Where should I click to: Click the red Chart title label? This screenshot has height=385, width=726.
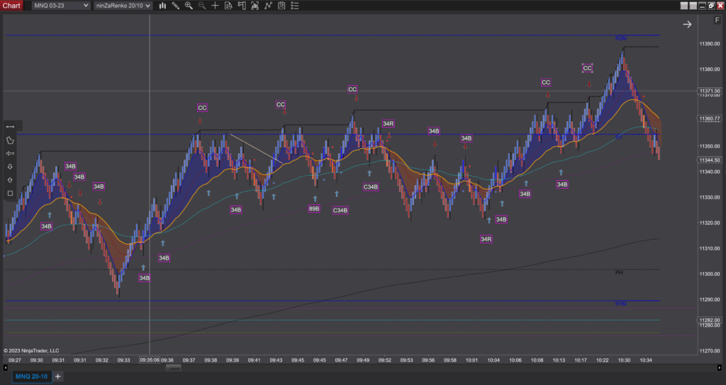(11, 6)
